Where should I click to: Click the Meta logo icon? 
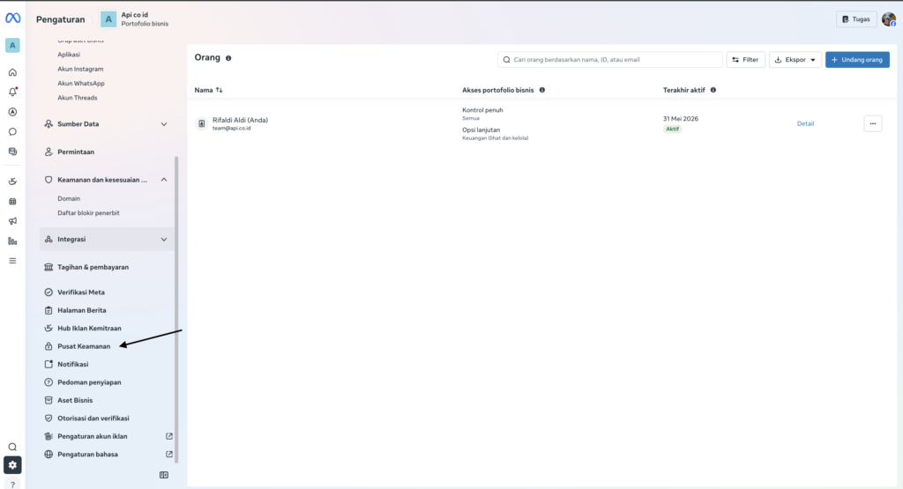coord(12,19)
